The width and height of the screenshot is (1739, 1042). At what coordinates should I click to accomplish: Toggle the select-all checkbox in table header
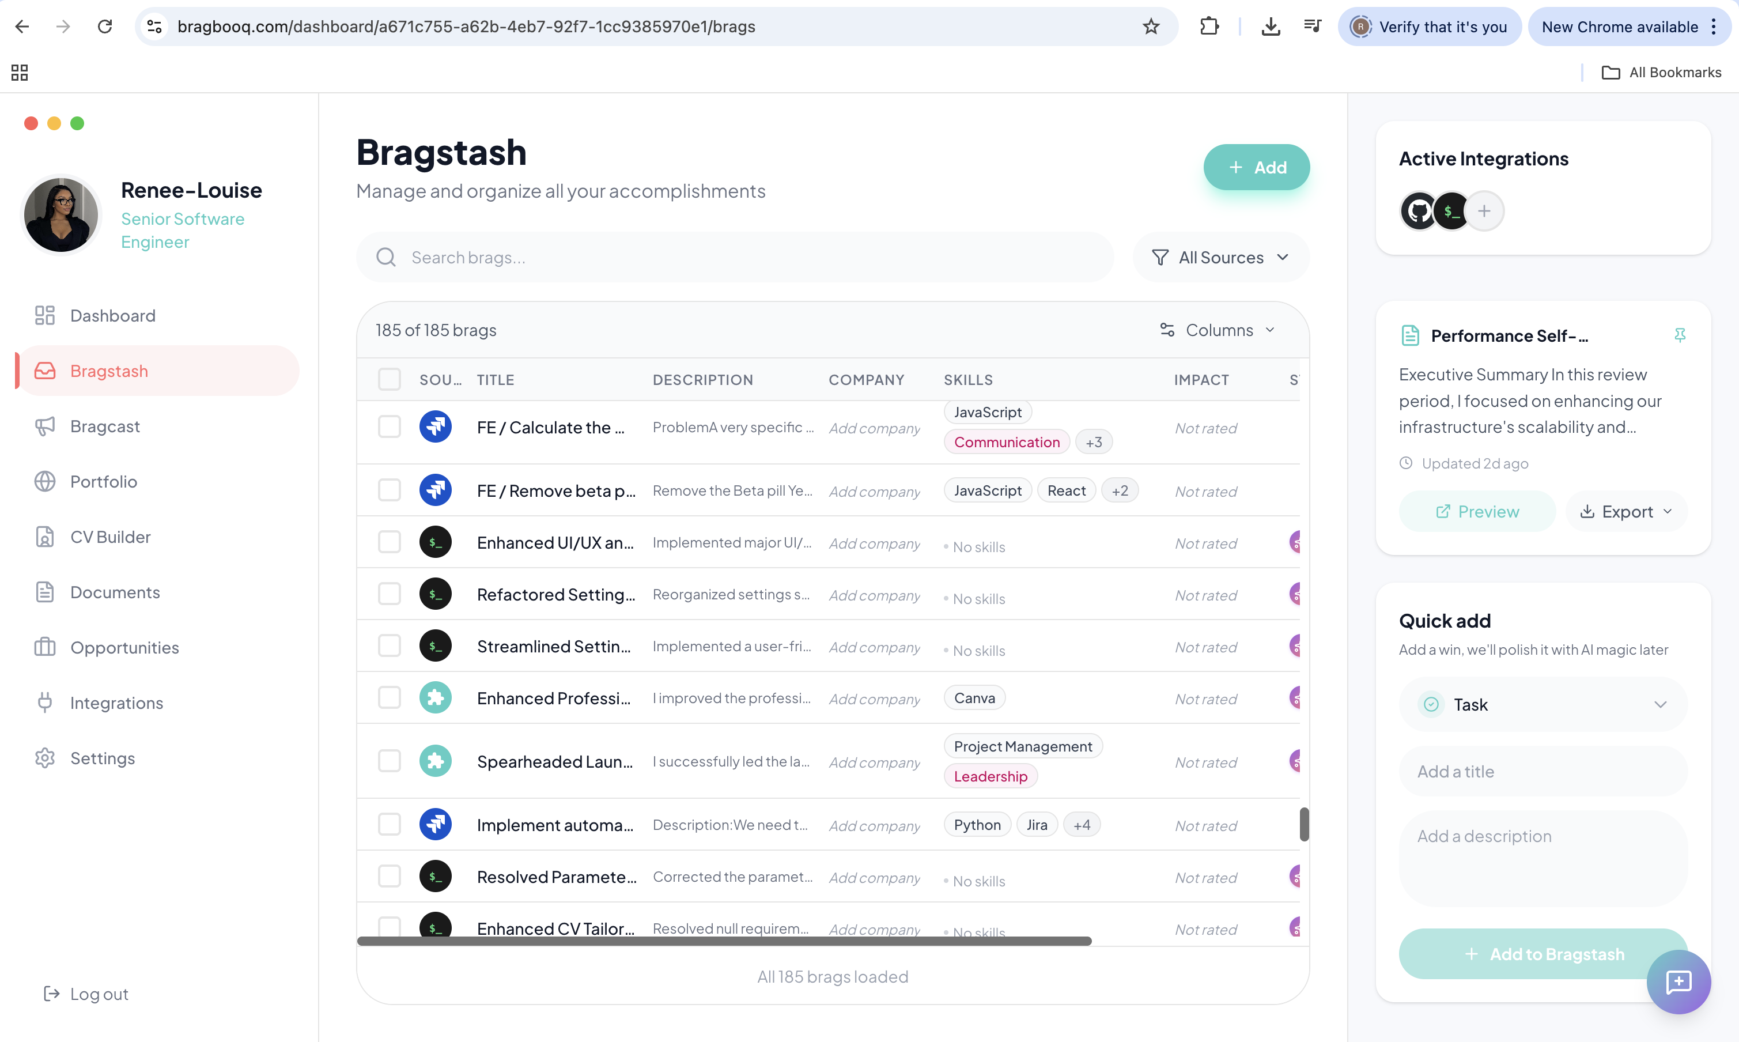click(389, 379)
